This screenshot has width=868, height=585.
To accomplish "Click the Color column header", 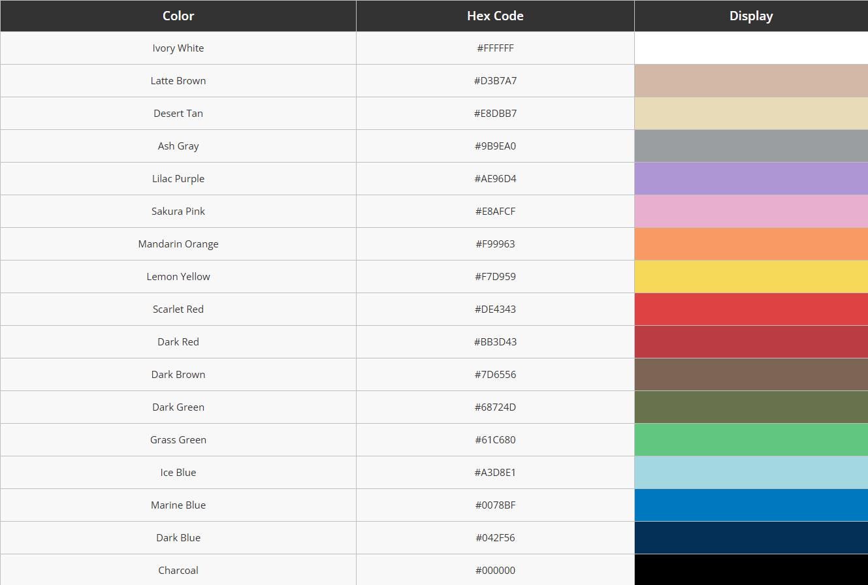I will click(x=178, y=16).
